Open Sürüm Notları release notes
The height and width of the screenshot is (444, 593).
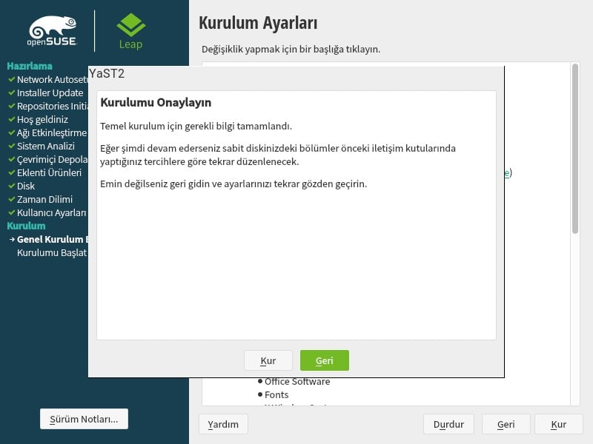(x=84, y=419)
